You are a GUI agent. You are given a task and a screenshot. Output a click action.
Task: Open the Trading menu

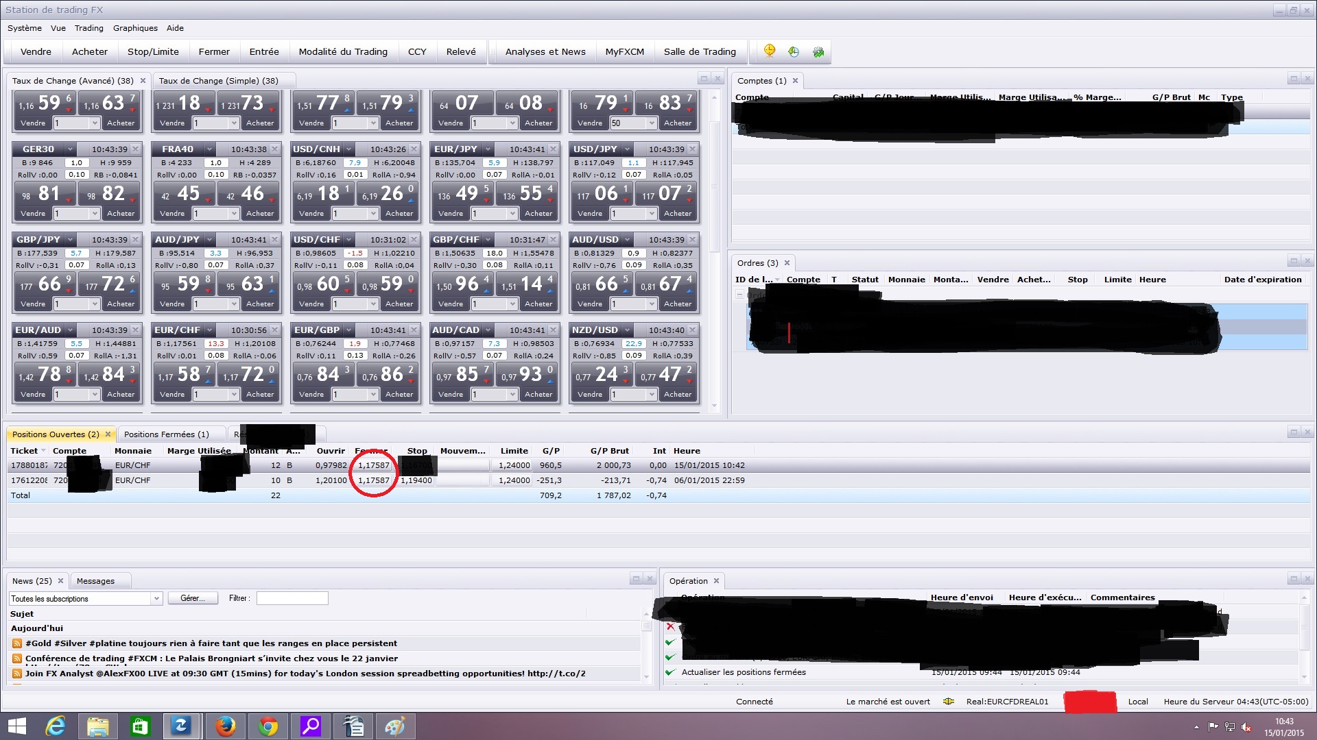click(x=88, y=28)
